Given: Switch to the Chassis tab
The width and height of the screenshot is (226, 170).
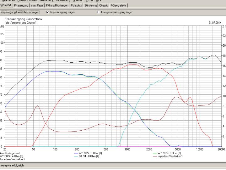Looking at the screenshot, I should tap(104, 6).
